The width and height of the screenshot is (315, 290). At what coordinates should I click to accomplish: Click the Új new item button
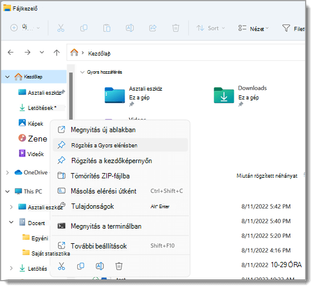(25, 27)
